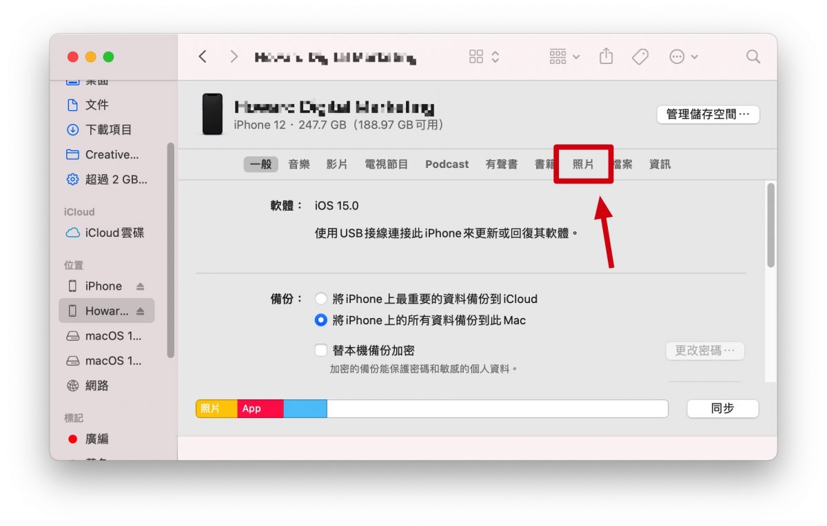Eject the Howar... device

click(x=141, y=311)
